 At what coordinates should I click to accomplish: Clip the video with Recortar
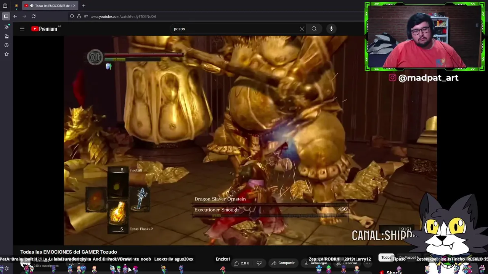click(347, 263)
